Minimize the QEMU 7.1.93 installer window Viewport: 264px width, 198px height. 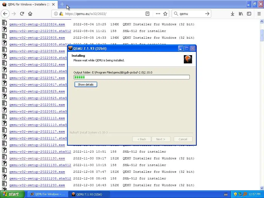coord(180,49)
